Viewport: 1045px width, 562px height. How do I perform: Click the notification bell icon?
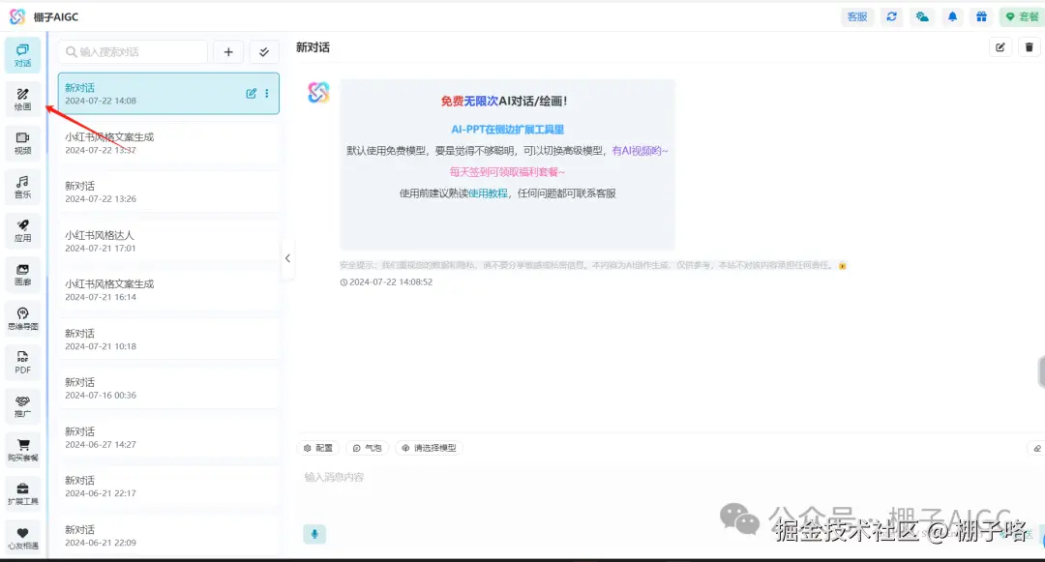[x=952, y=16]
